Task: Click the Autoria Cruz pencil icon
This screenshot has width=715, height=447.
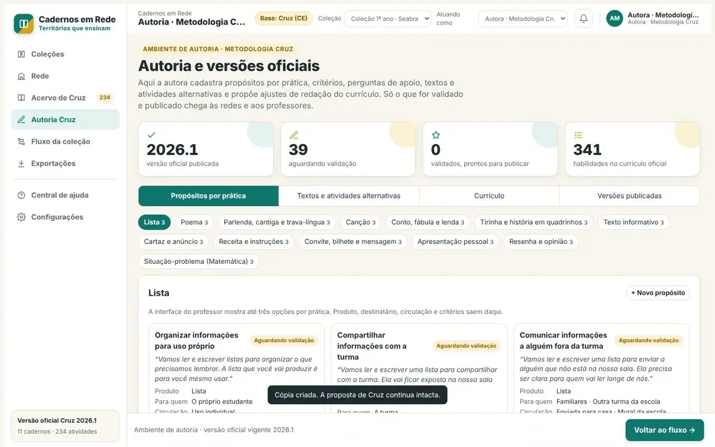Action: tap(21, 119)
